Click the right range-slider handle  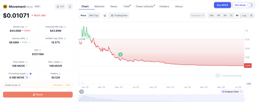point(244,98)
